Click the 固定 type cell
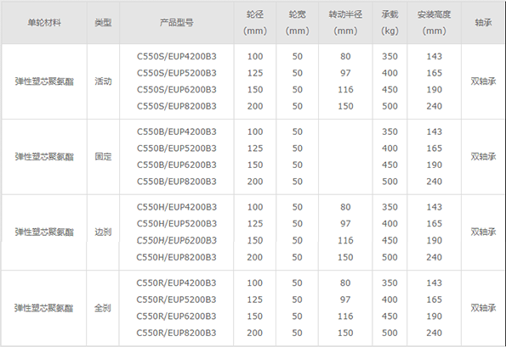506x347 pixels. pyautogui.click(x=103, y=156)
